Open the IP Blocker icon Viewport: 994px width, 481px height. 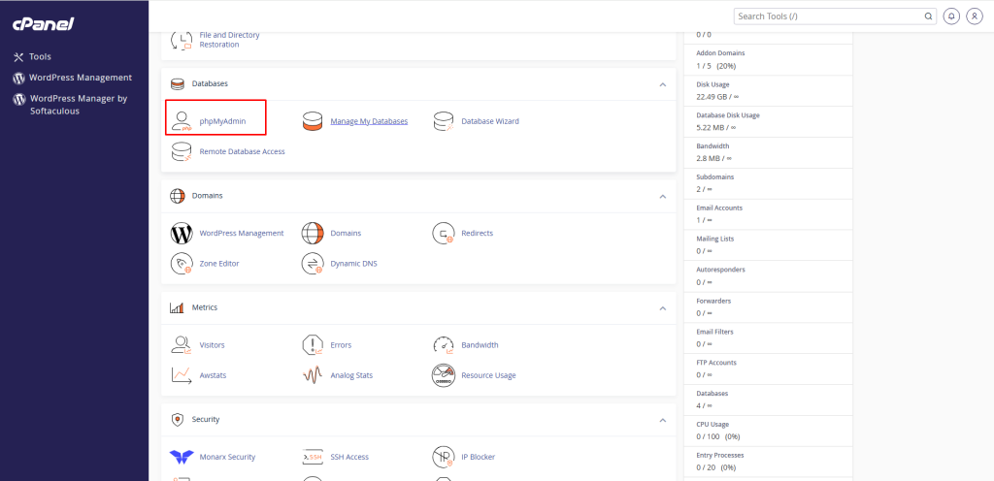click(x=444, y=457)
